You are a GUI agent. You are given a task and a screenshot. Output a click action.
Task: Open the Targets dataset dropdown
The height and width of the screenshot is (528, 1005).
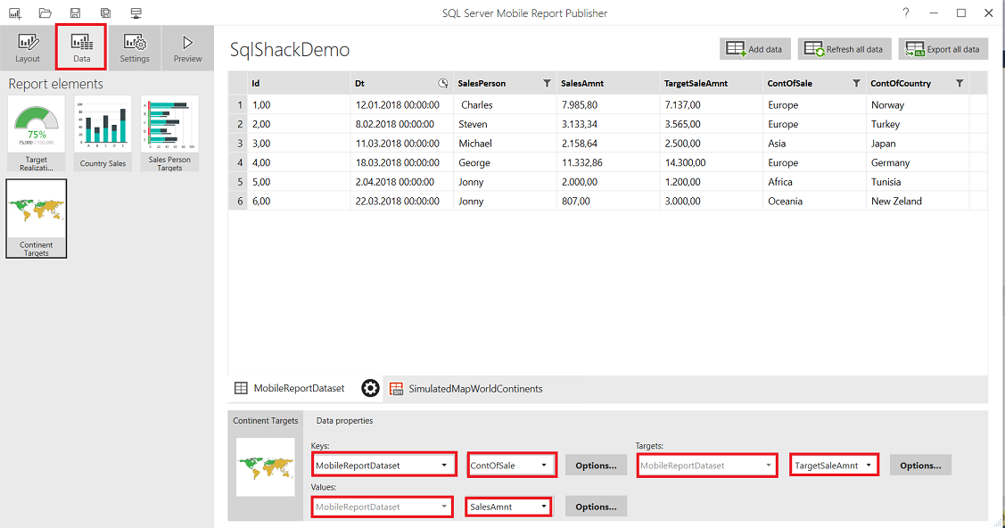pos(708,465)
